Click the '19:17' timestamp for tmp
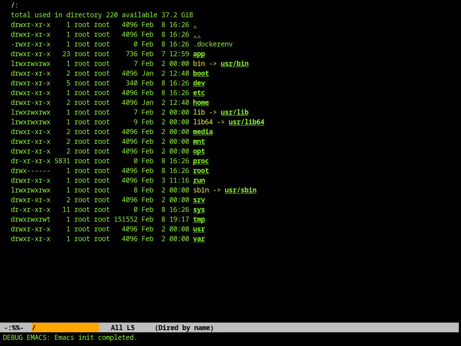 pos(179,219)
